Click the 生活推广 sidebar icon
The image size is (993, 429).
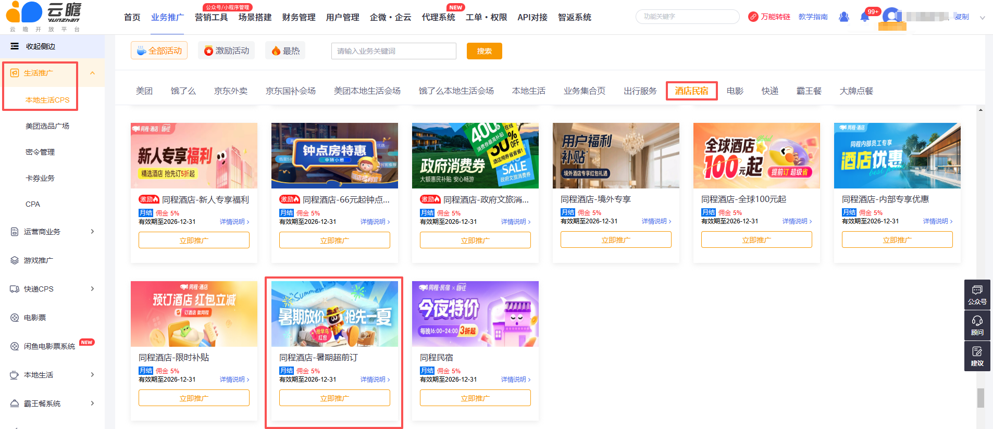[15, 73]
